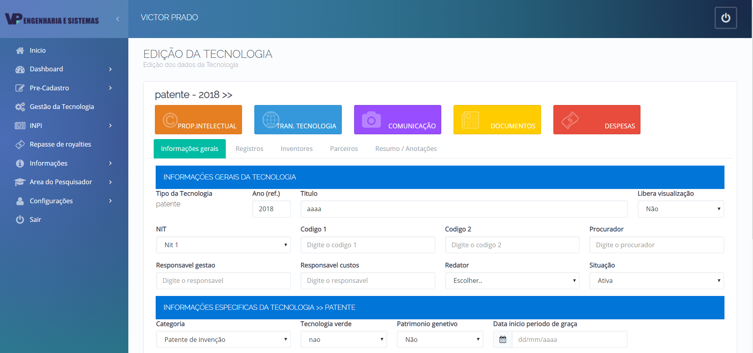
Task: Open Gestão da Tecnologia menu item
Action: [x=62, y=107]
